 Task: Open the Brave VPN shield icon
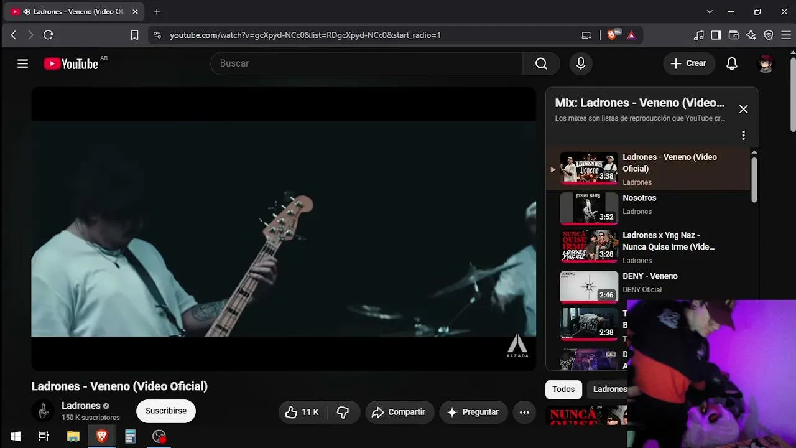tap(769, 35)
